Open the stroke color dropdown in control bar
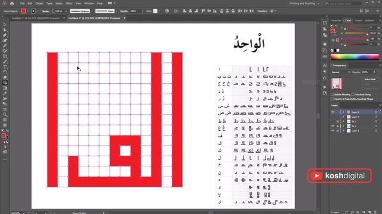This screenshot has height=214, width=382. coord(38,11)
